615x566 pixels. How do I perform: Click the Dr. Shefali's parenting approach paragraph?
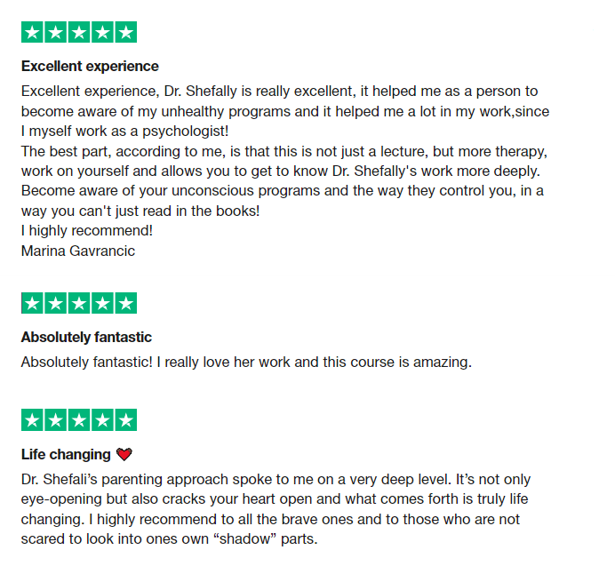click(276, 509)
